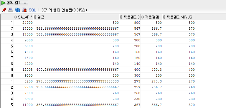
Task: Click SALARY cell 4200
Action: [24, 64]
